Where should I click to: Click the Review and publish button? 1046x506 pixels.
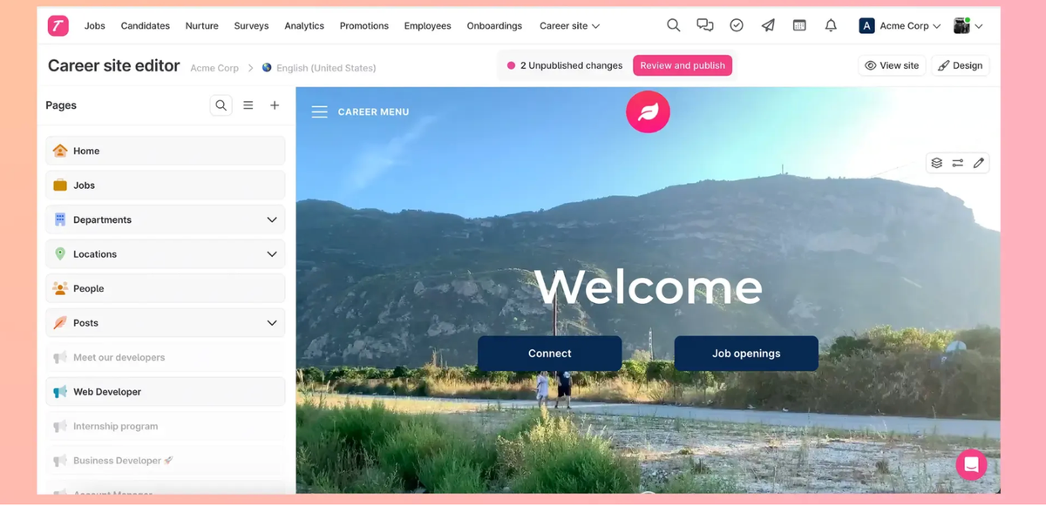683,65
